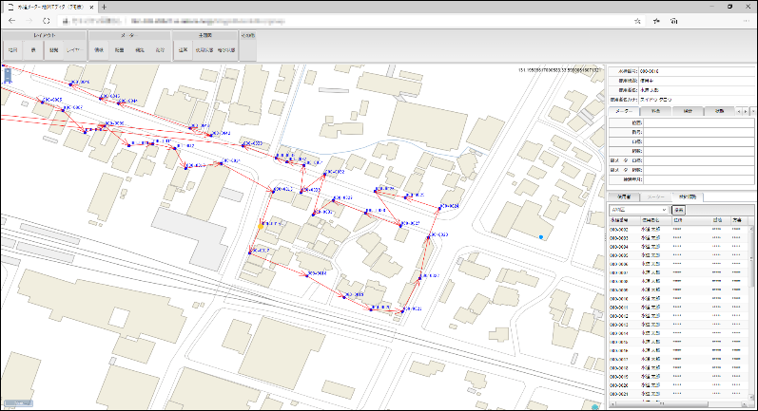Select list row 000-0014
Image resolution: width=758 pixels, height=411 pixels.
[x=679, y=334]
